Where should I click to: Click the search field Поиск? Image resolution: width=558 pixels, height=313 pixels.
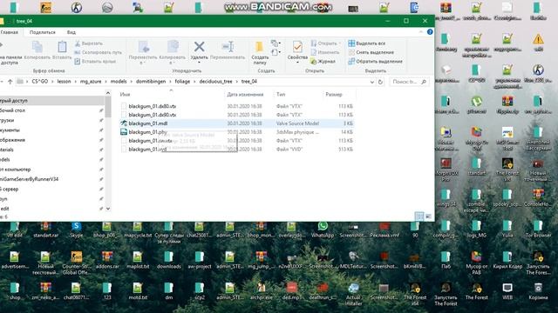(409, 82)
